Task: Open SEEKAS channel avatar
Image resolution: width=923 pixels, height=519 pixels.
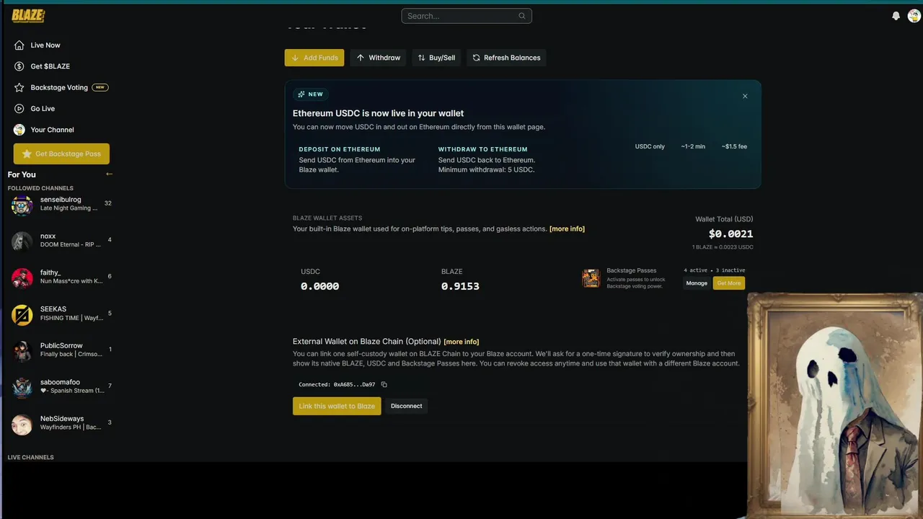Action: pos(22,314)
